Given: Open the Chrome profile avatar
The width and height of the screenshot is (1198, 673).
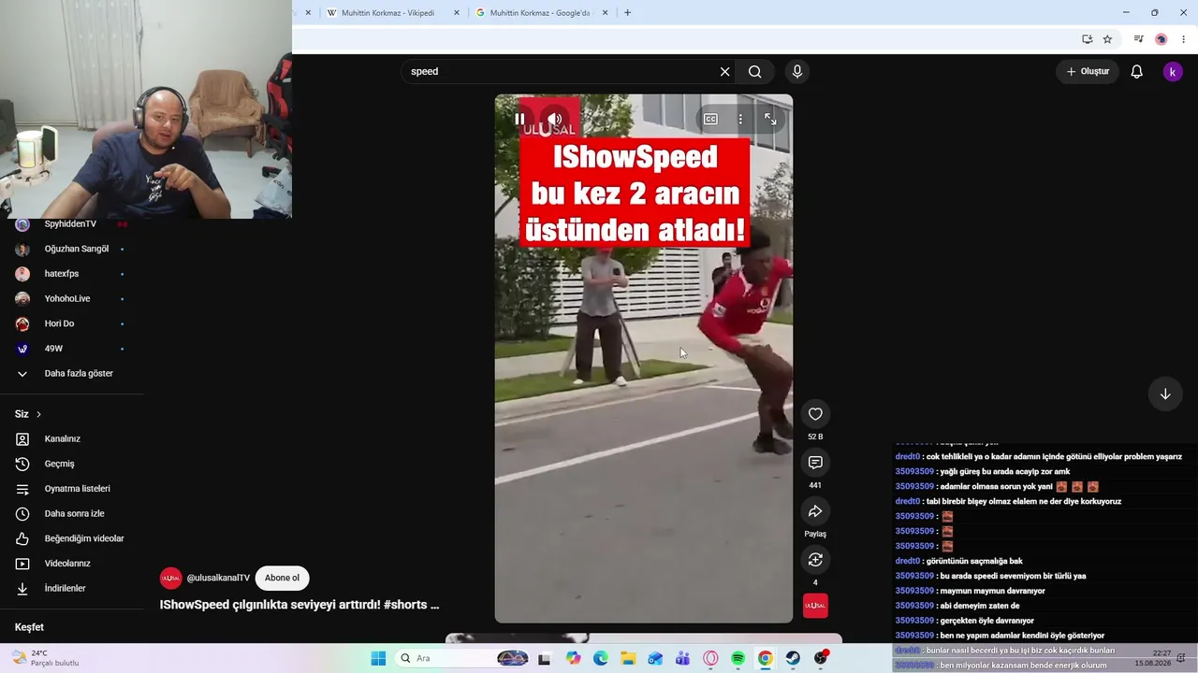Looking at the screenshot, I should (1161, 39).
